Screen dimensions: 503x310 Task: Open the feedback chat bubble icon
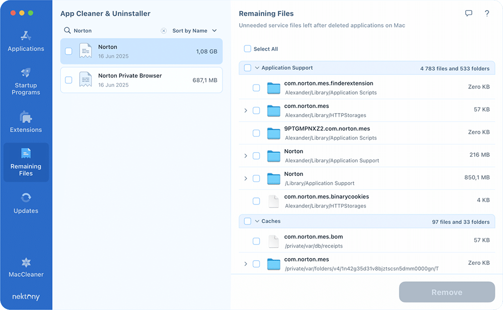[469, 14]
